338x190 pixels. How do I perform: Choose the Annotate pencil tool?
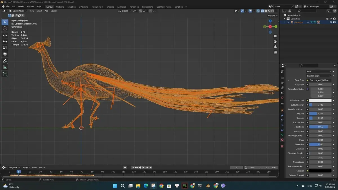pos(5,61)
